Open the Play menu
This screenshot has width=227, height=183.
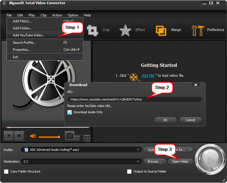tap(32, 15)
